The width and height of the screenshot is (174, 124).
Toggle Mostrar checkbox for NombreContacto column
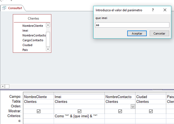[120, 111]
